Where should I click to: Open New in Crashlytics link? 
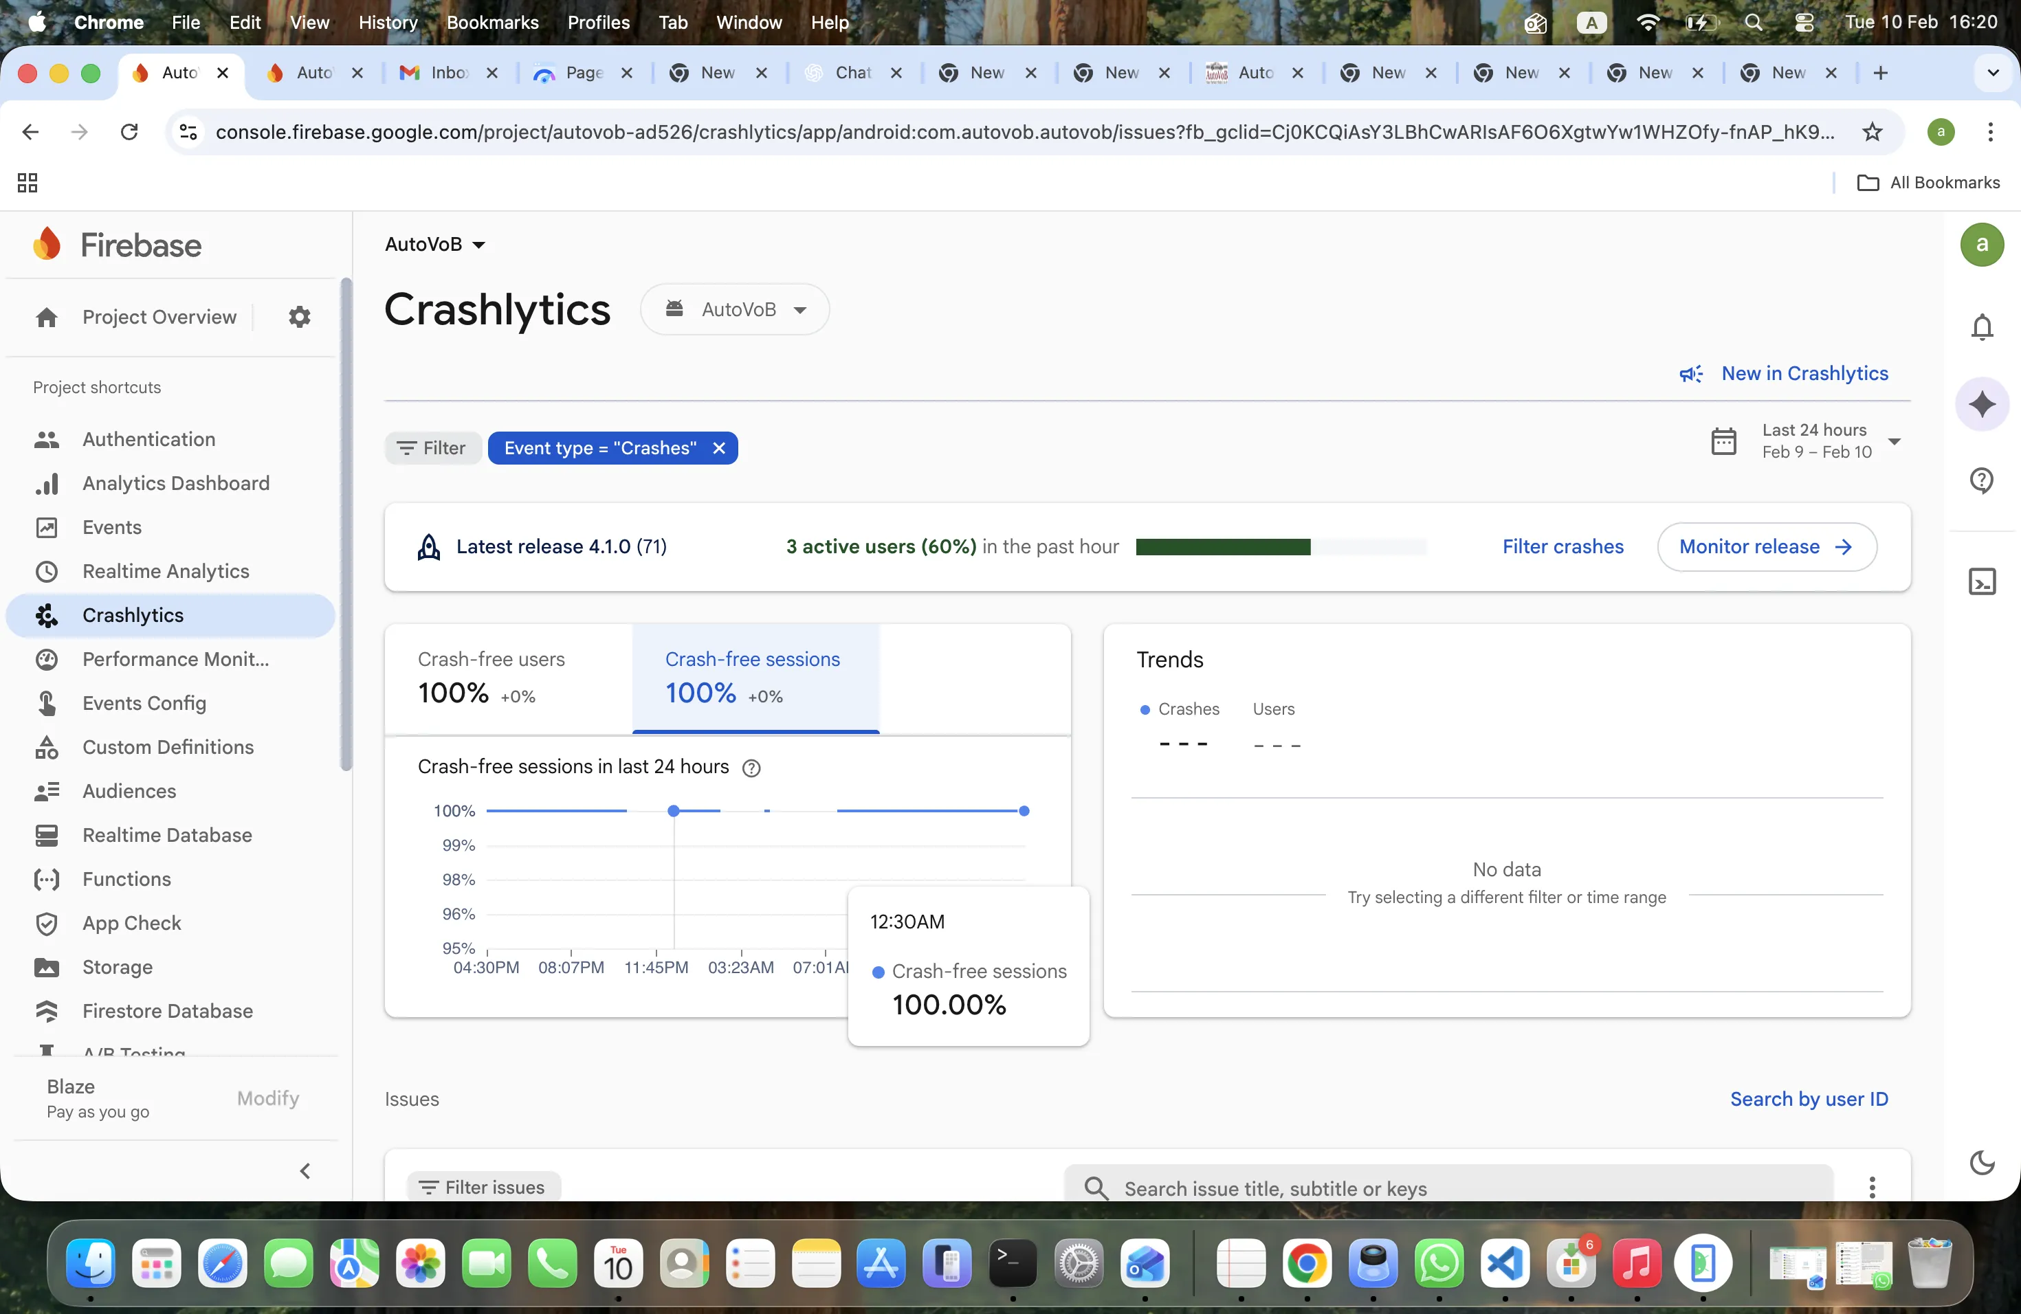pyautogui.click(x=1783, y=373)
